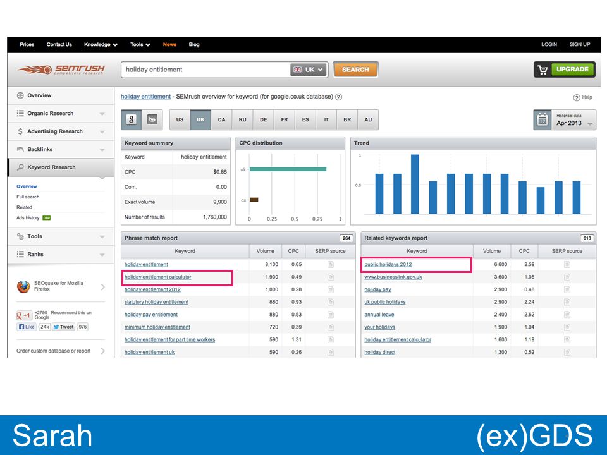This screenshot has height=455, width=607.
Task: Select the BR database tab
Action: [347, 119]
